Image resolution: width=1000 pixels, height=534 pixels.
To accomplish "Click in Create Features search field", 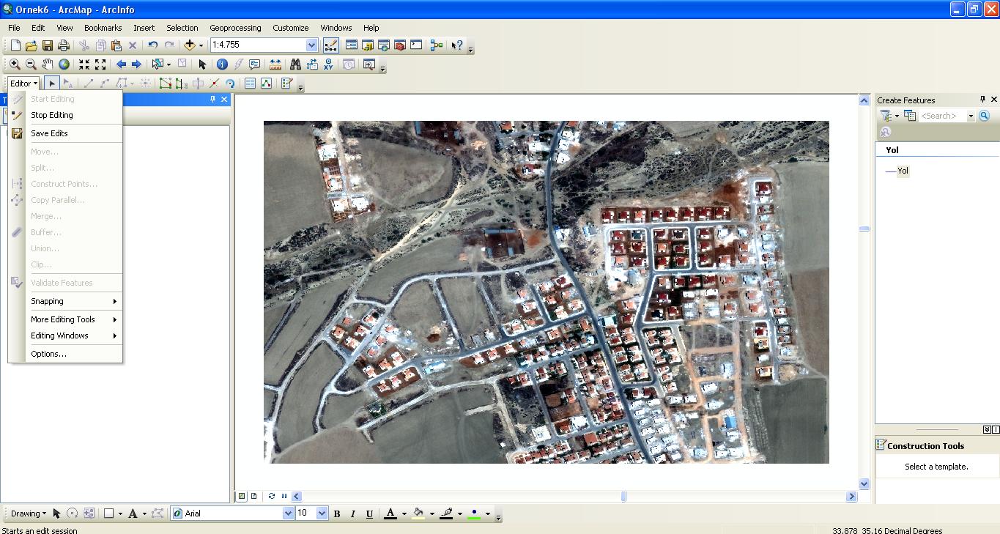I will click(x=943, y=116).
